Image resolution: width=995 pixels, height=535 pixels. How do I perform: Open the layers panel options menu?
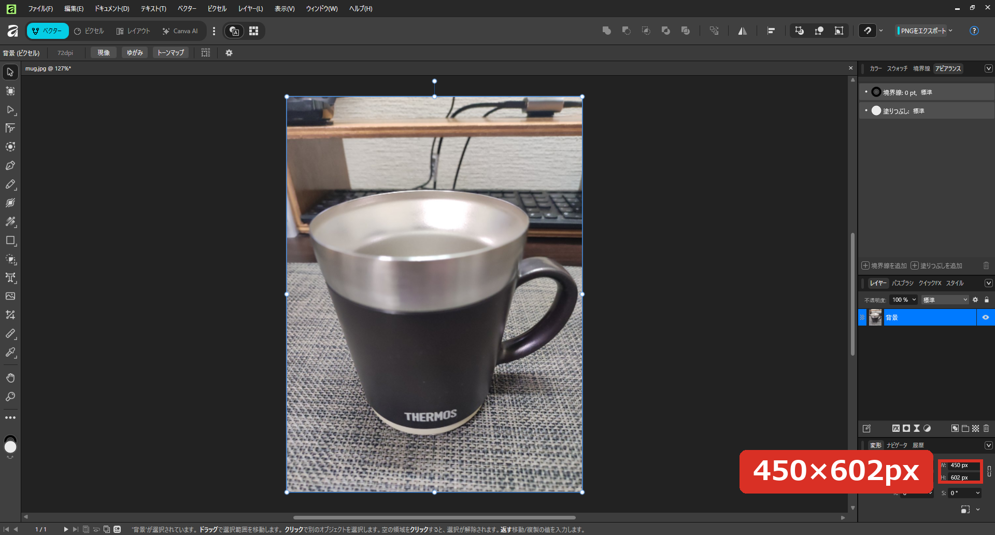(x=989, y=283)
